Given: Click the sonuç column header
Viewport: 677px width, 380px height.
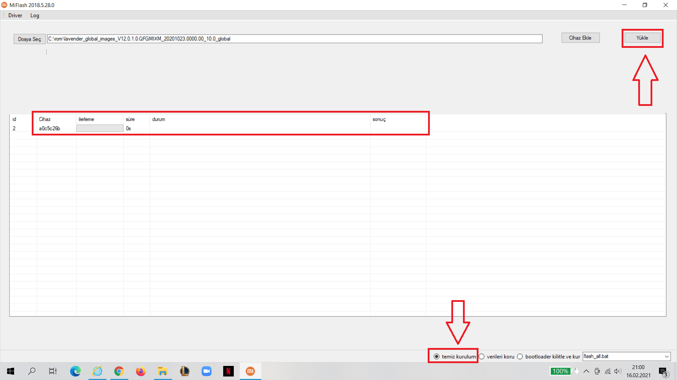Looking at the screenshot, I should 398,119.
